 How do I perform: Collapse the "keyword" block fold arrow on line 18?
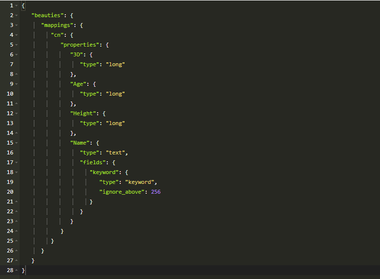coord(17,172)
